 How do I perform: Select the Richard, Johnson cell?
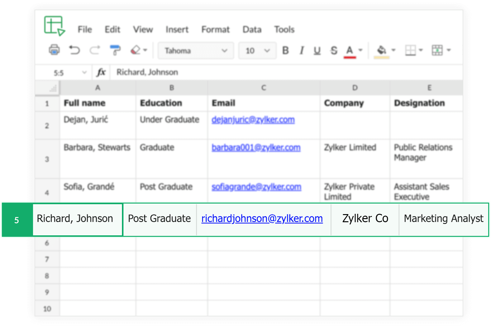click(78, 220)
